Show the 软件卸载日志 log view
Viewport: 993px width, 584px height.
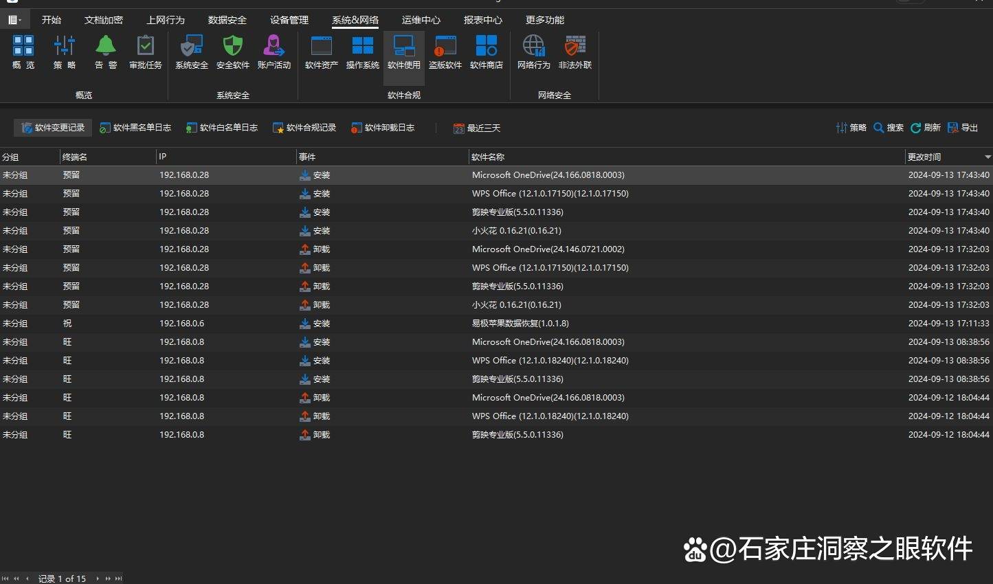[x=383, y=128]
